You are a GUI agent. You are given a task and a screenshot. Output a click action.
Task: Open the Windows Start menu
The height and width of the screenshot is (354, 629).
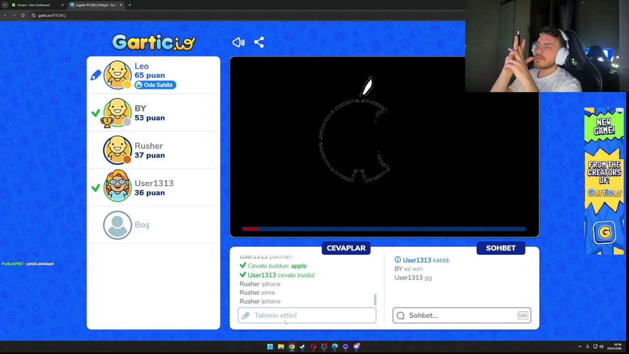270,347
